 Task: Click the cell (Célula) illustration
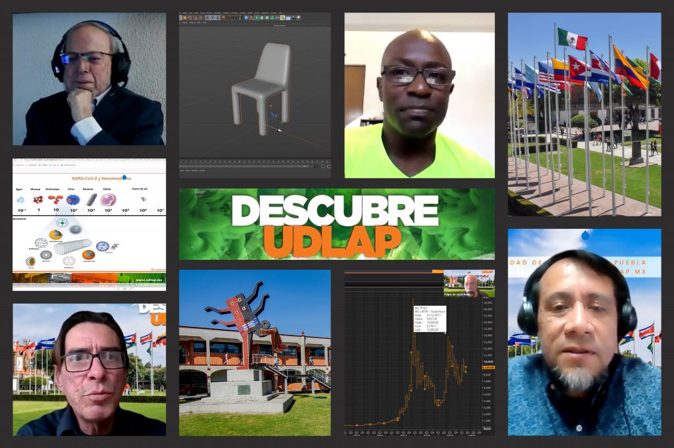tap(108, 199)
